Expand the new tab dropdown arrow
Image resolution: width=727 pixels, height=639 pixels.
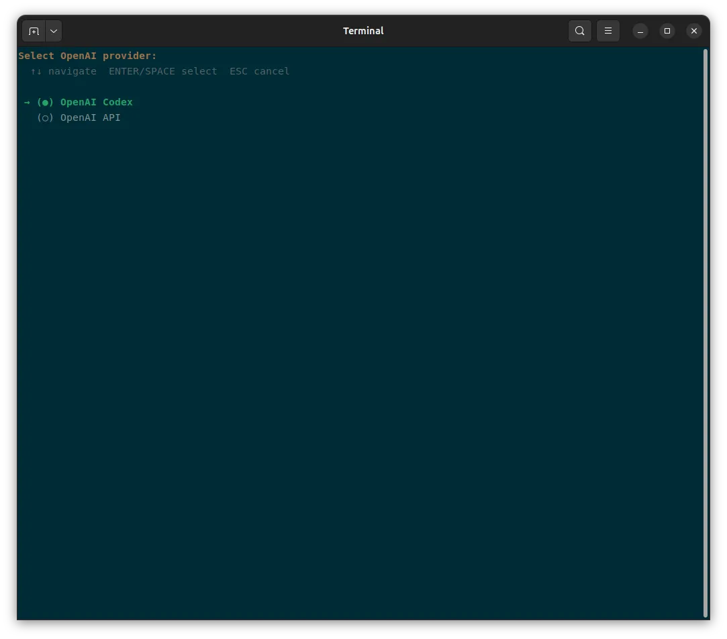(54, 31)
